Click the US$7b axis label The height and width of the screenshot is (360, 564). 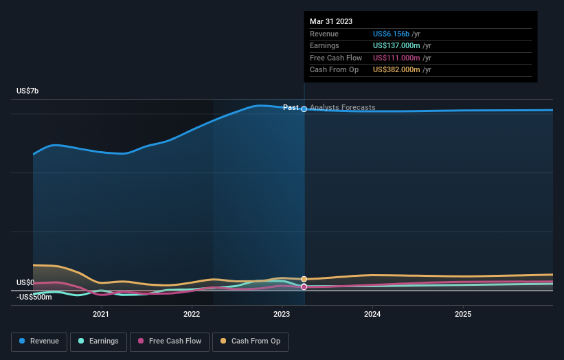(27, 91)
